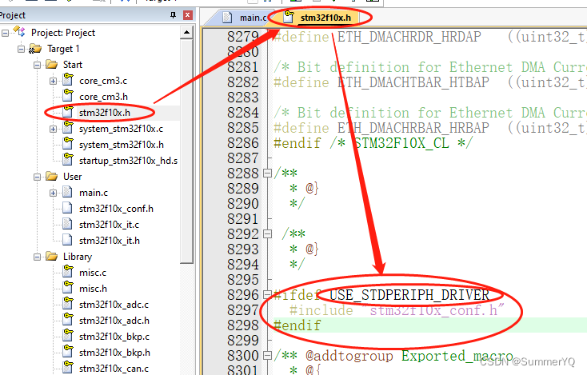Select system_stm32f10x.c in the tree
Viewport: 587px width, 375px height.
coord(121,129)
